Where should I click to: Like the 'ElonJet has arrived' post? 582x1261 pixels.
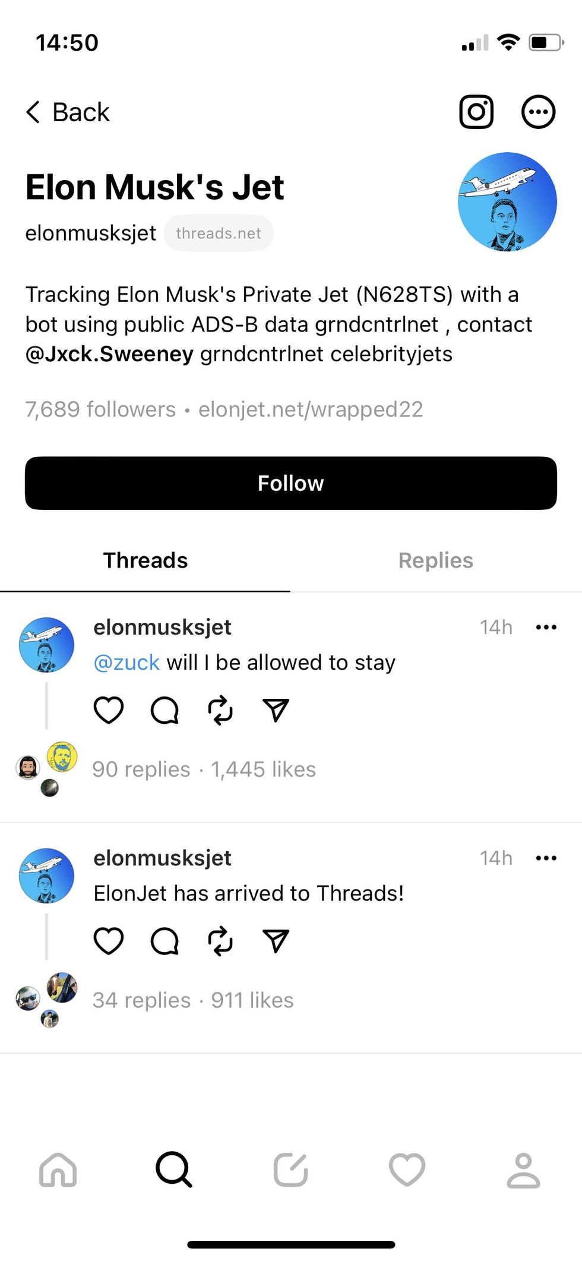click(109, 941)
